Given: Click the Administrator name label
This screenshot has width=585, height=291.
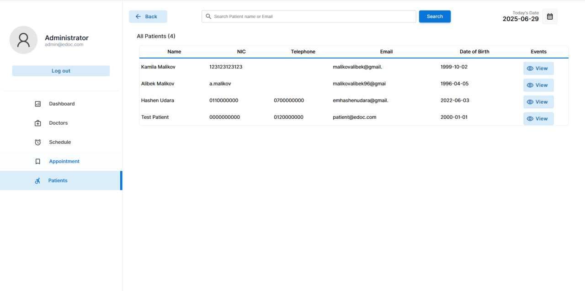Looking at the screenshot, I should coord(67,38).
